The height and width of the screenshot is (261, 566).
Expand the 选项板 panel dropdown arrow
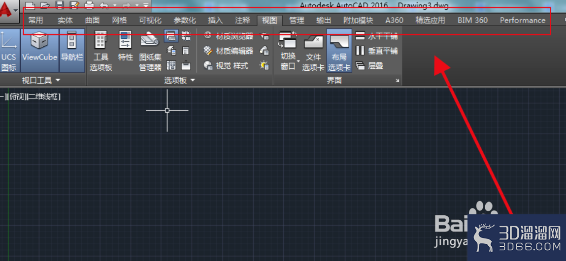coord(193,80)
